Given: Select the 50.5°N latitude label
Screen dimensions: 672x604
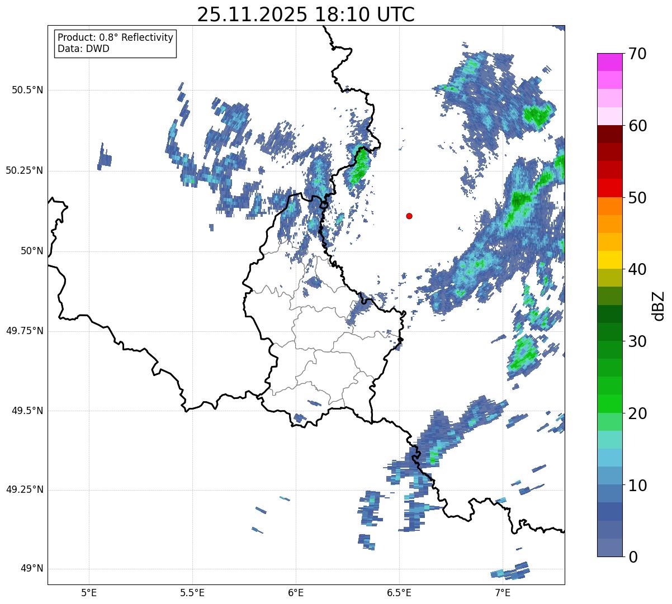Looking at the screenshot, I should point(27,90).
